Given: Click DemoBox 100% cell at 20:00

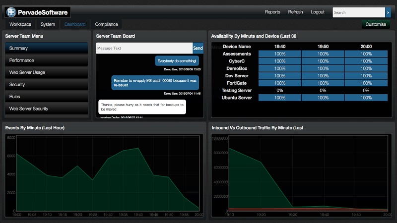Looking at the screenshot, I should [x=366, y=68].
